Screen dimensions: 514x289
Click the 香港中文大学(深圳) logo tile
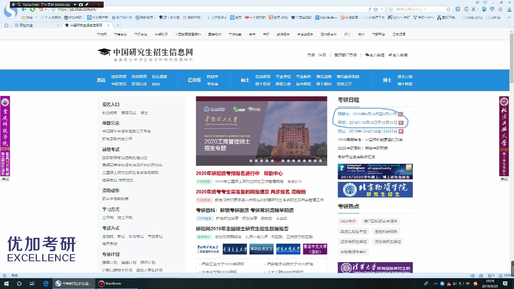(315, 249)
